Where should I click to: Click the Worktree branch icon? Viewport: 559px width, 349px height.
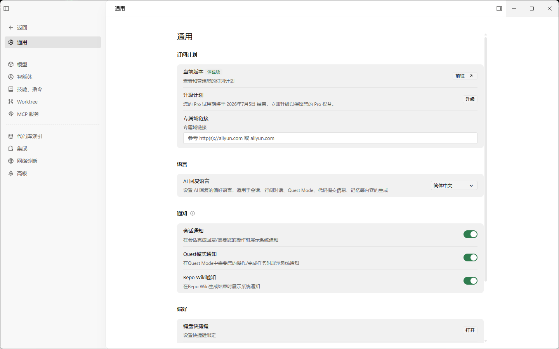(11, 102)
